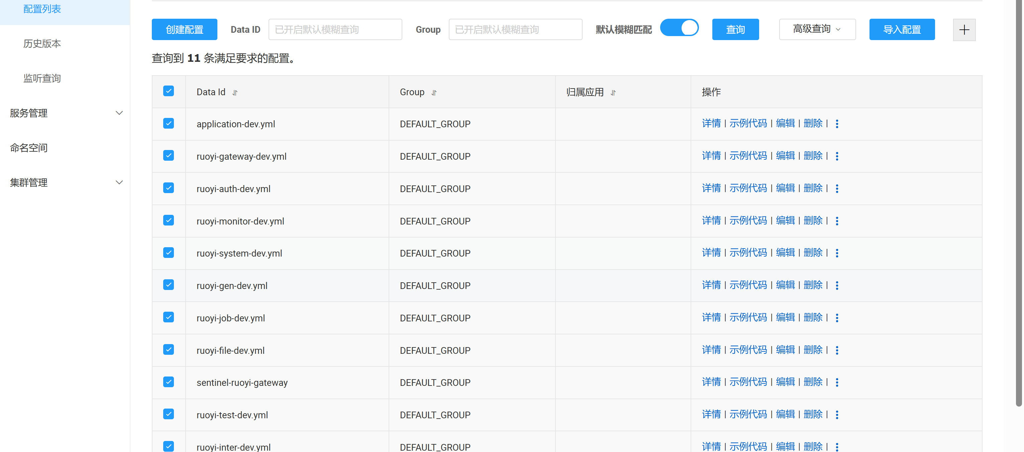Open more actions for ruoyi-auth-dev.yml
This screenshot has height=452, width=1024.
837,189
